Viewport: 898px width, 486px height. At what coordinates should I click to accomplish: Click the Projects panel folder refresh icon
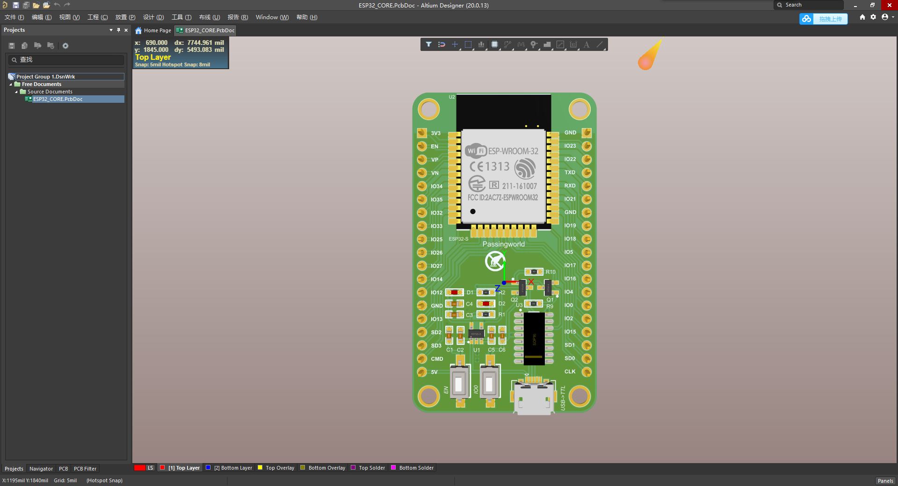pyautogui.click(x=51, y=46)
